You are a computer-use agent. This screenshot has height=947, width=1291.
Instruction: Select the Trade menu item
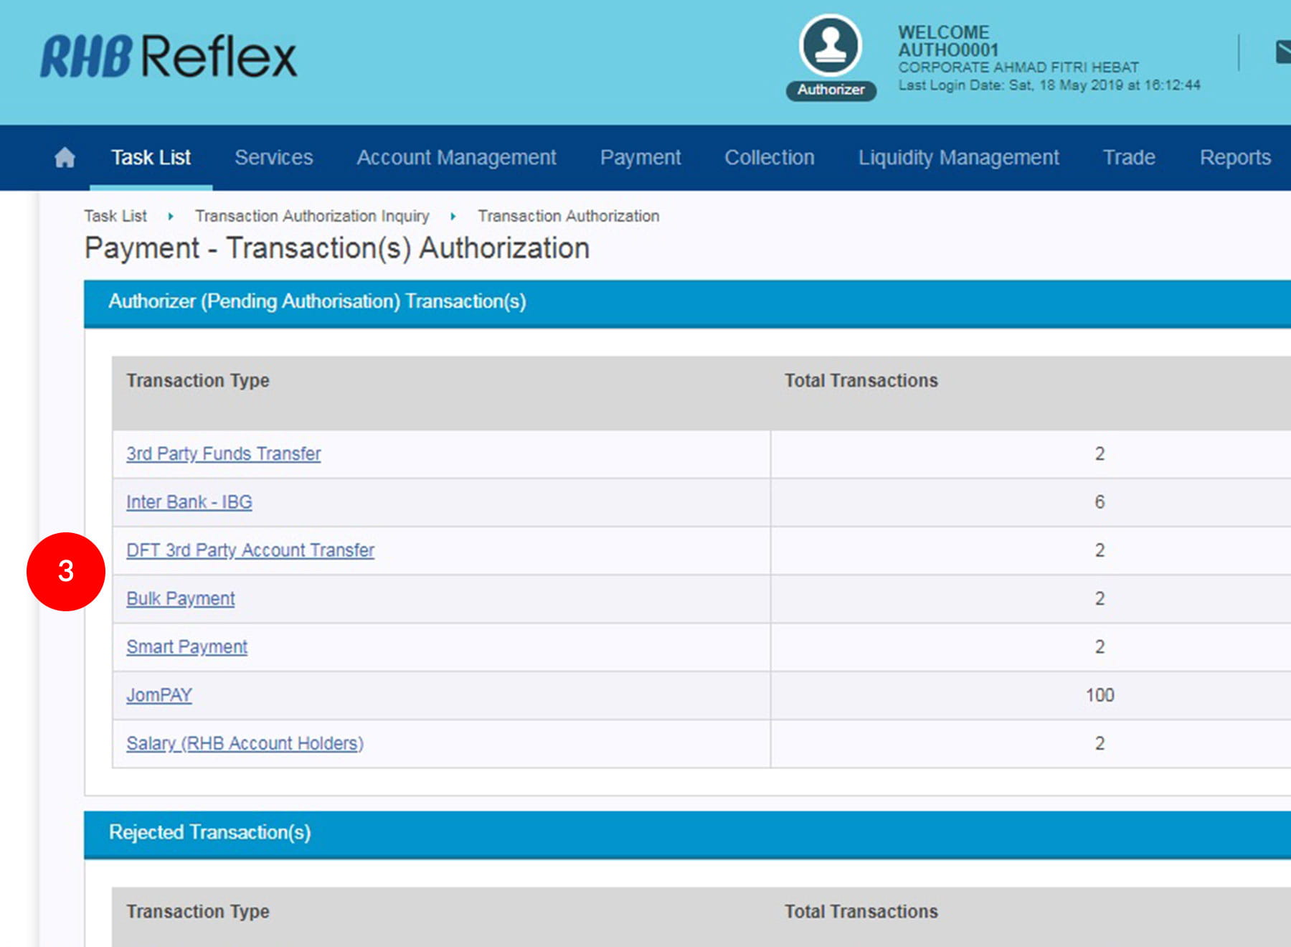click(x=1128, y=157)
